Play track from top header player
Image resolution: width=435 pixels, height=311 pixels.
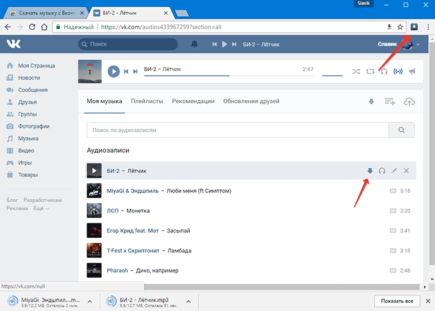tap(225, 44)
